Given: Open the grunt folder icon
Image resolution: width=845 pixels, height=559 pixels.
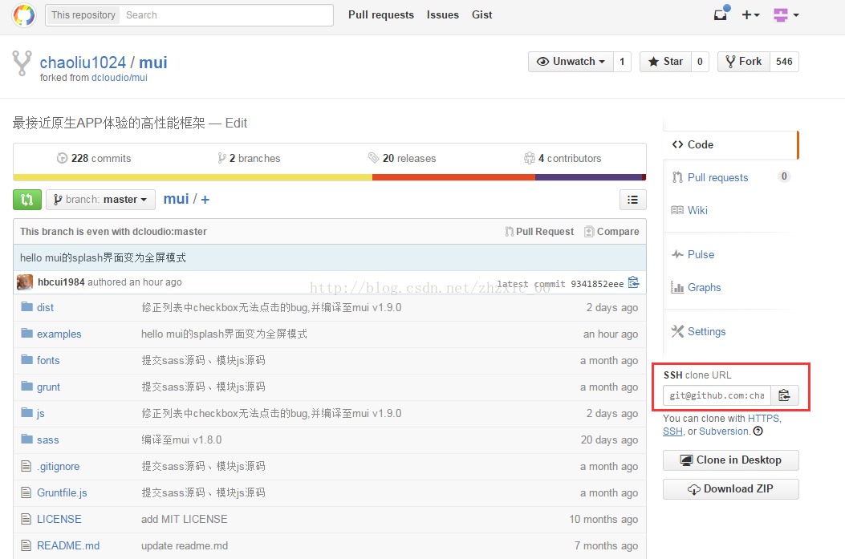Looking at the screenshot, I should coord(27,386).
